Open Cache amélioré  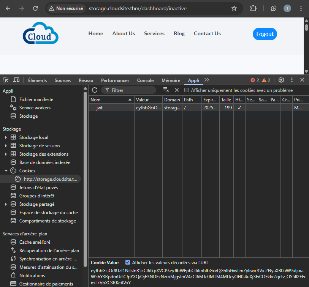coord(35,242)
